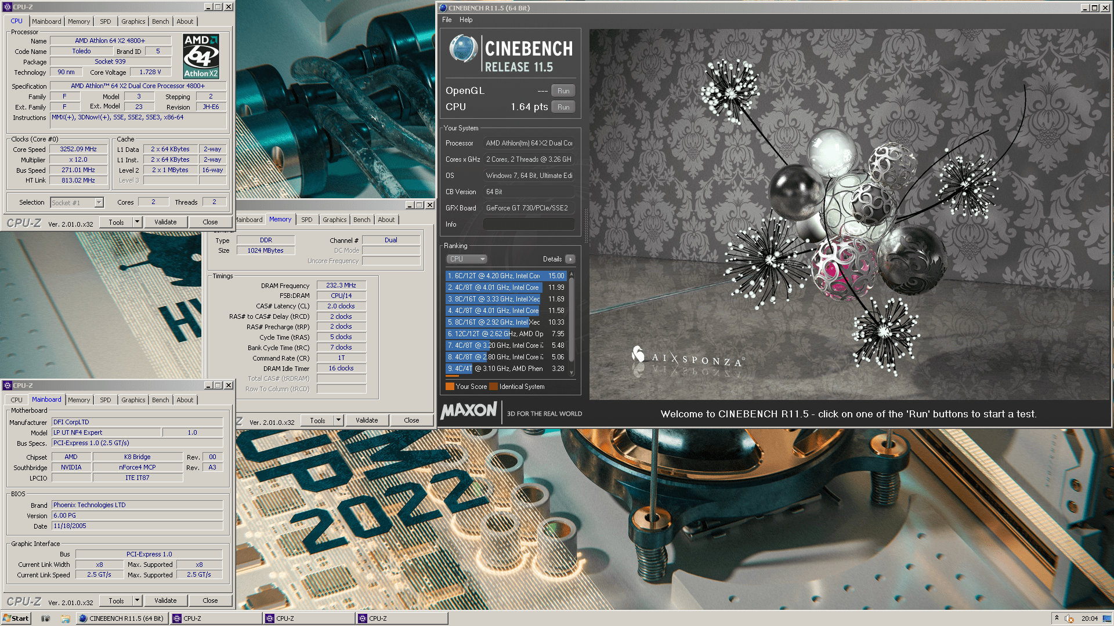Select ranking row 12C/12T @ 2.62 GHz AMD
1114x626 pixels.
[x=505, y=334]
